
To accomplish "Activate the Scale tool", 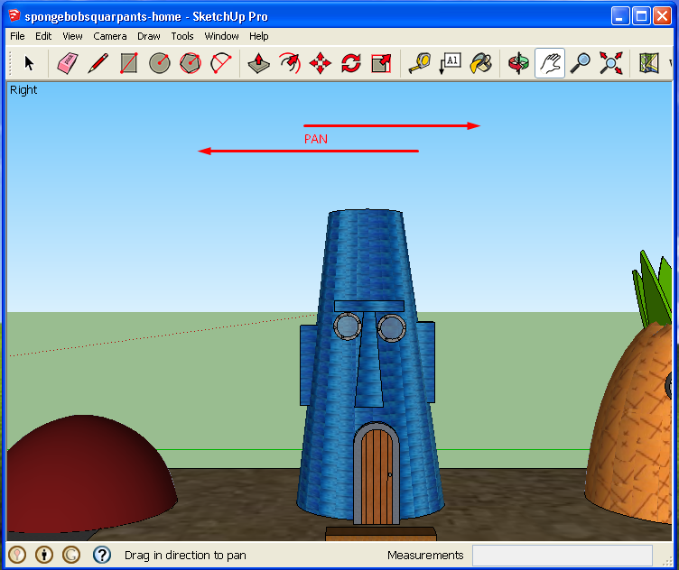I will (382, 63).
